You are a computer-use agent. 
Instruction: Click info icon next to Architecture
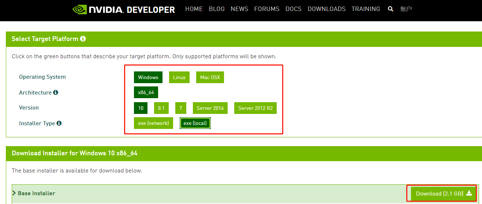click(56, 92)
